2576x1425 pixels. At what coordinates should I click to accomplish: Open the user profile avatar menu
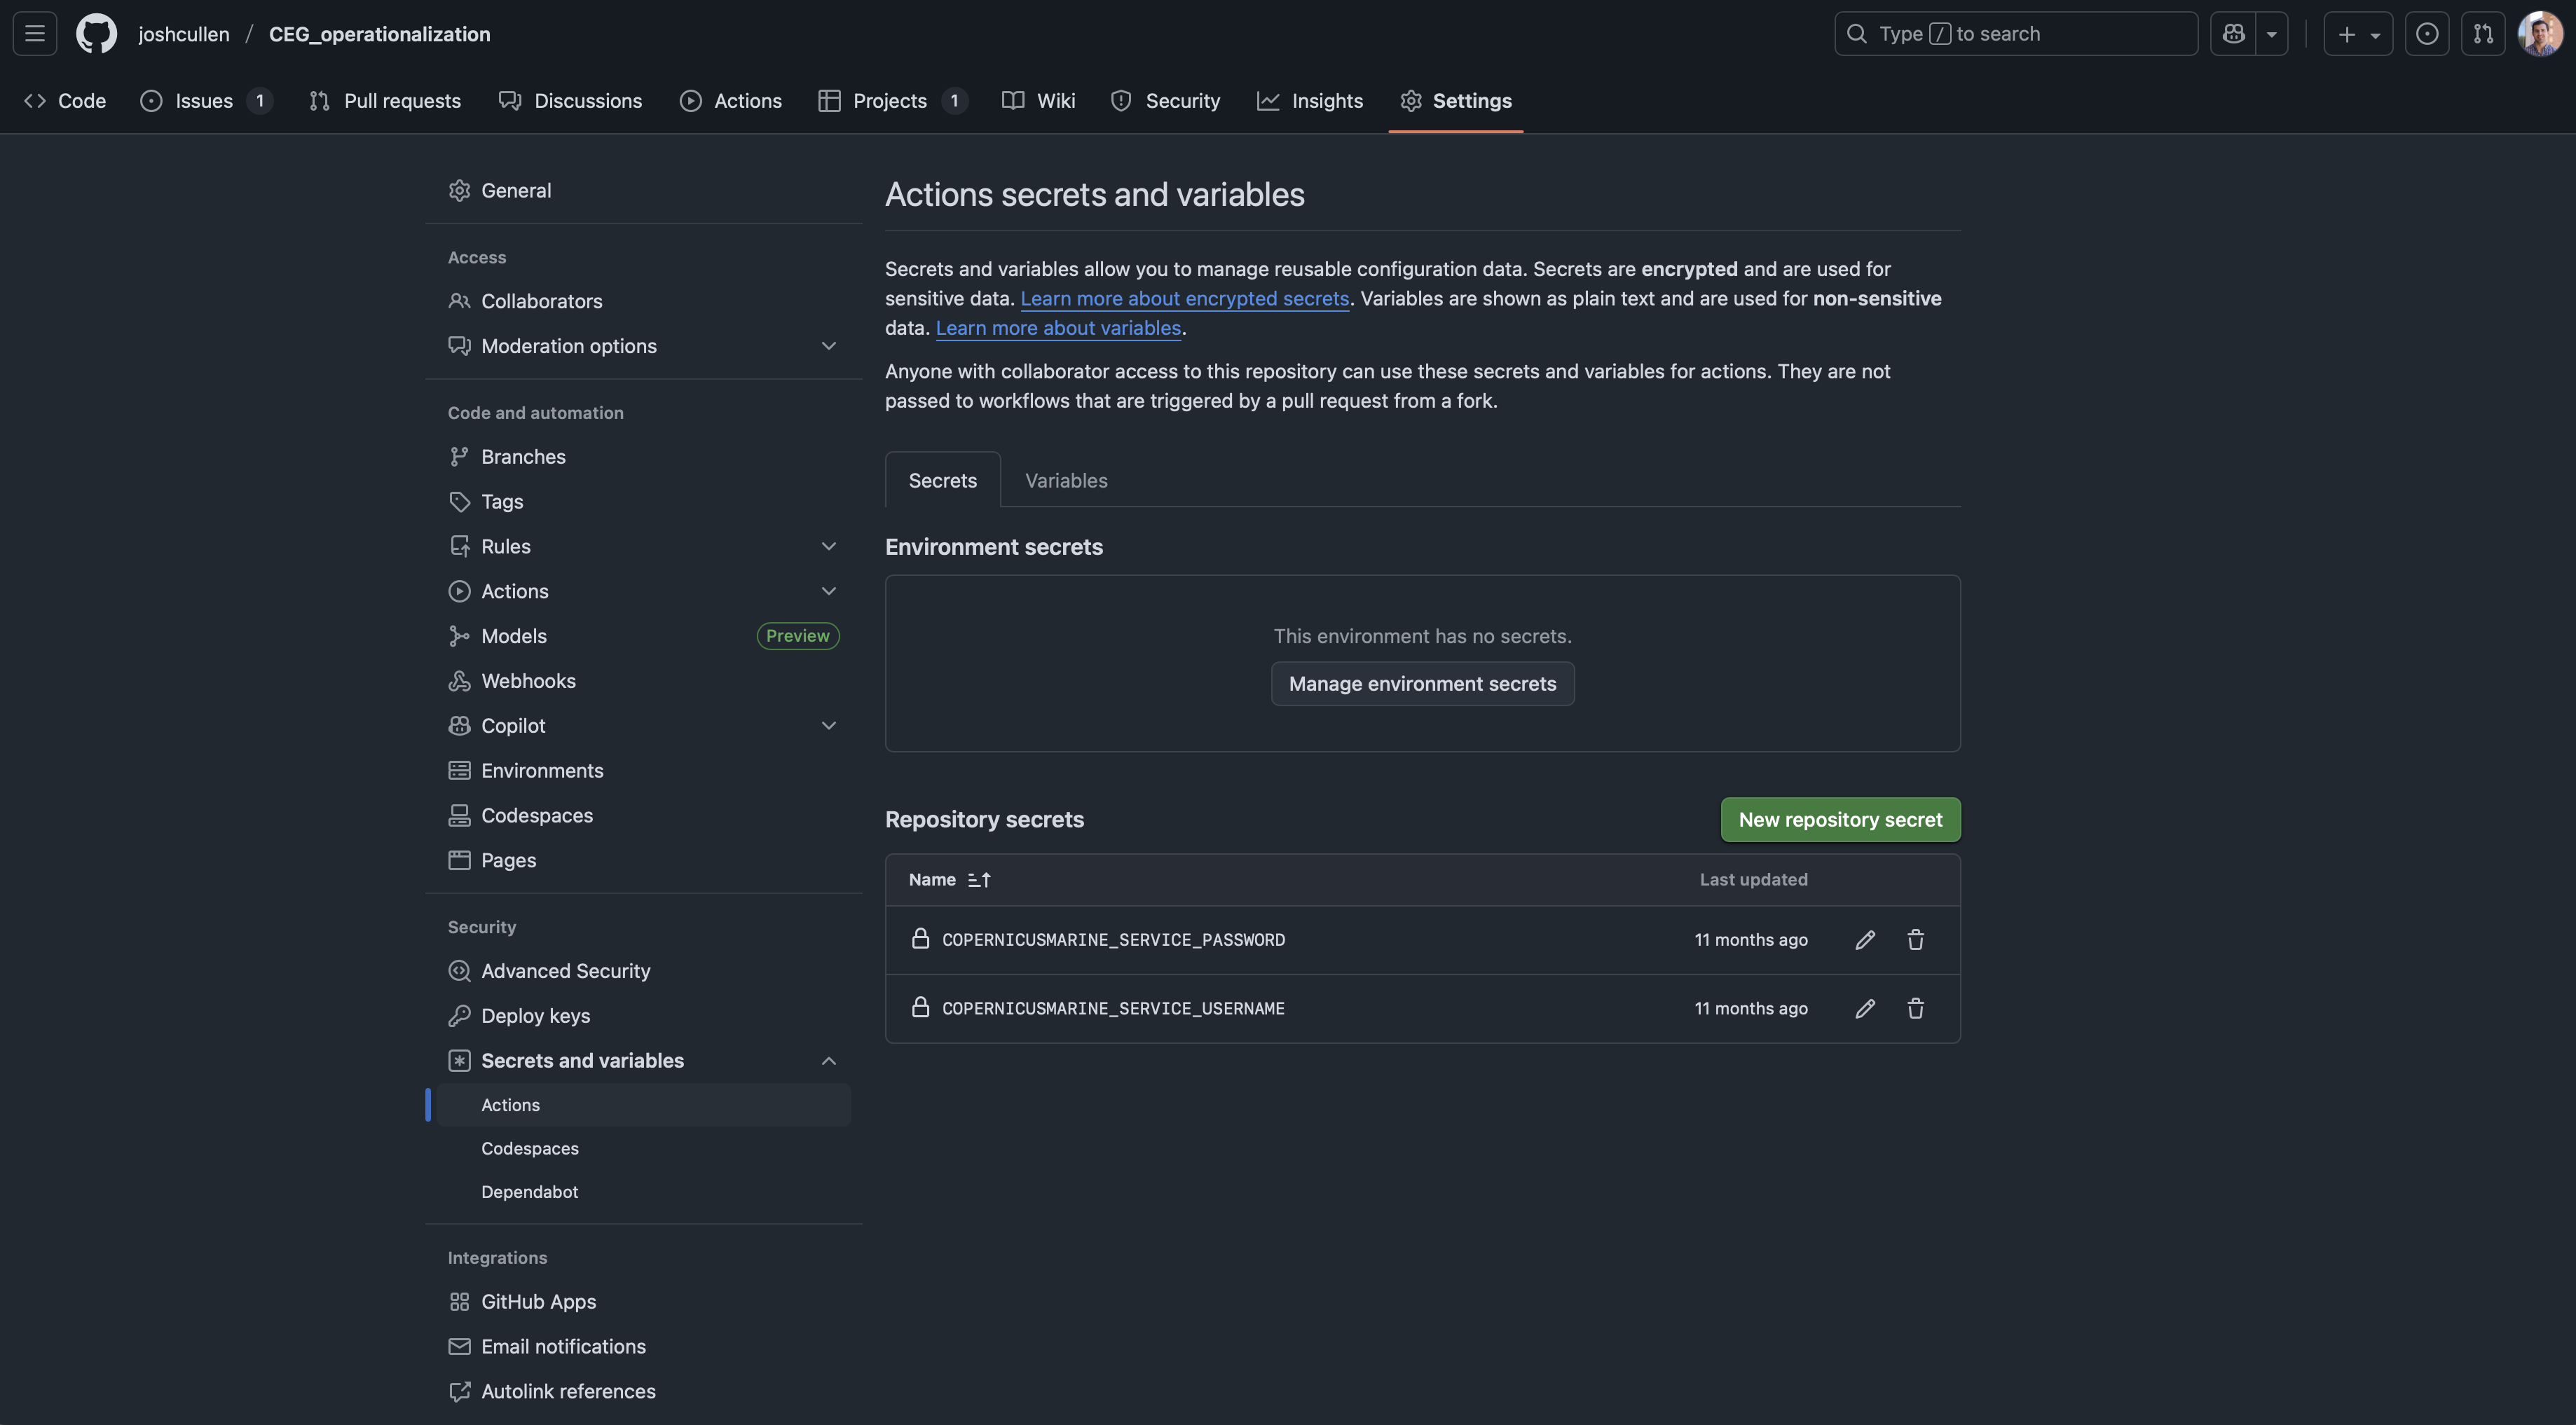click(x=2540, y=34)
